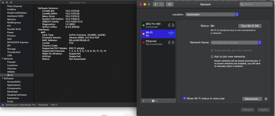Image resolution: width=275 pixels, height=116 pixels.
Task: Select Components in sidebar
Action: click(14, 88)
